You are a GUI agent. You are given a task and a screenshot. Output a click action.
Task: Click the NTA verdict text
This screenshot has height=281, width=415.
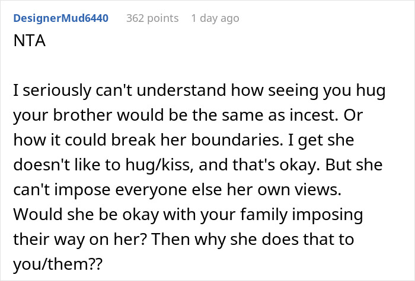pos(30,41)
